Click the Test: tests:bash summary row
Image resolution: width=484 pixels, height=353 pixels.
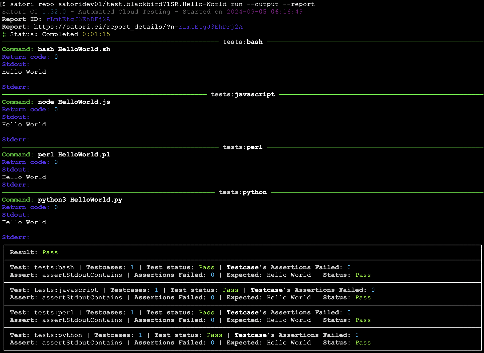tap(180, 268)
